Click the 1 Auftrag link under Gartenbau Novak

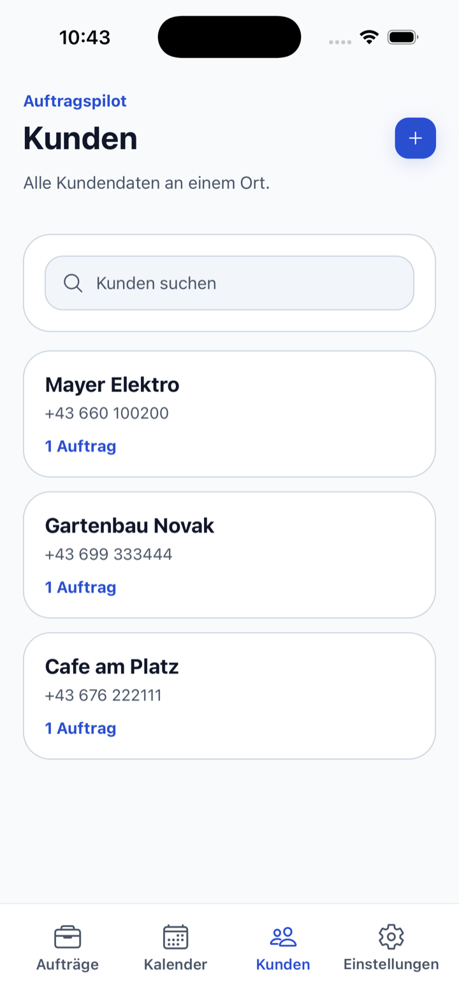(x=80, y=587)
